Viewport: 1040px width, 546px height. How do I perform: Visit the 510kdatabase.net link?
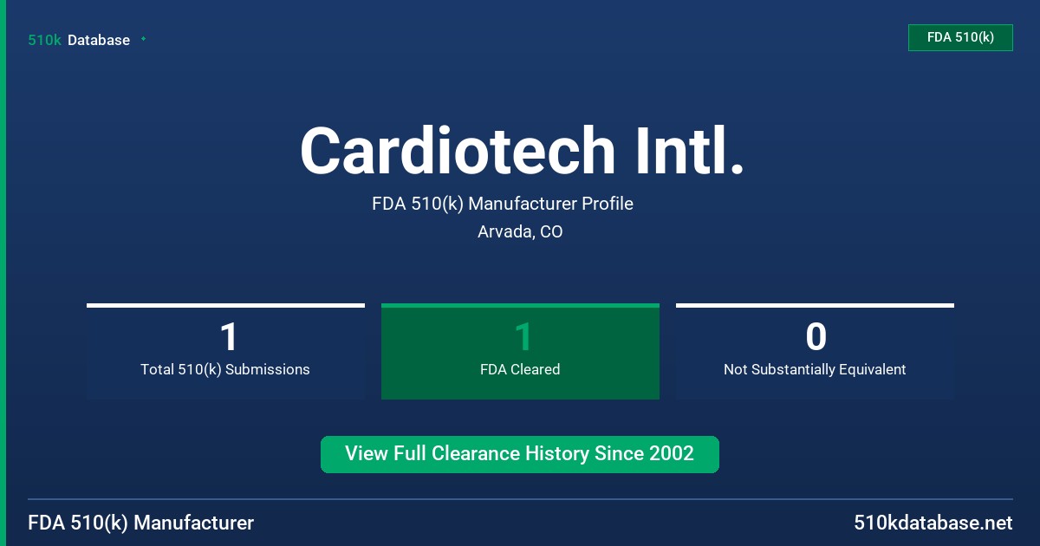pyautogui.click(x=933, y=523)
